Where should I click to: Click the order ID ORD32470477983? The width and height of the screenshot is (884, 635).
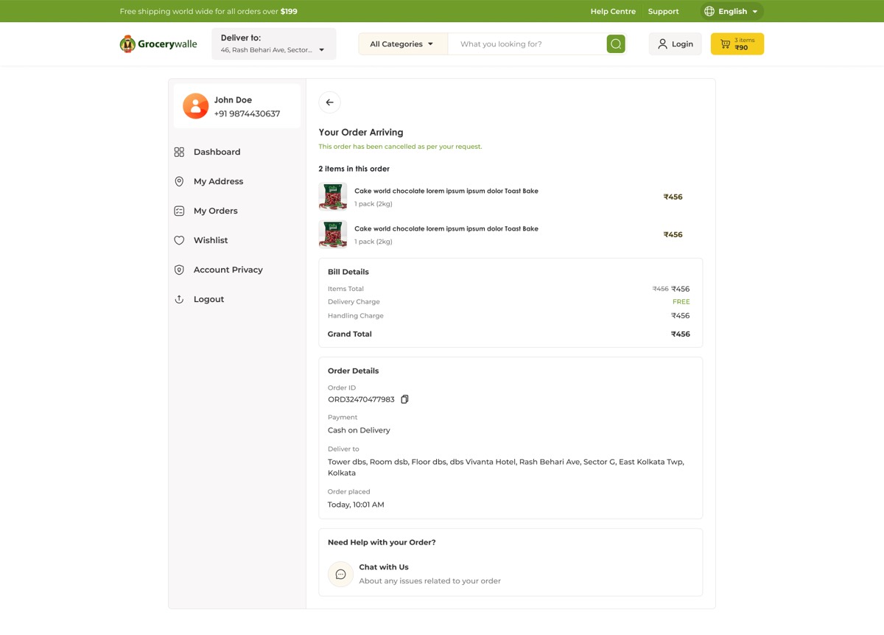tap(361, 399)
